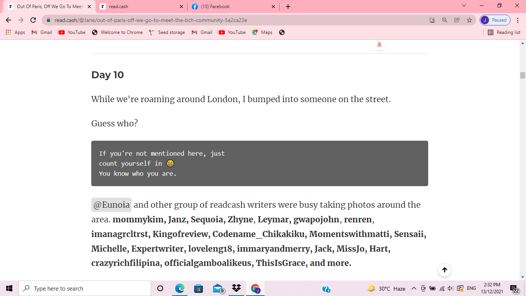Switch to the Facebook tab
The height and width of the screenshot is (296, 526).
coord(234,7)
